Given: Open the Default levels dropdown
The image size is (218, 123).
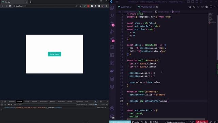Looking at the screenshot, I should tap(82, 105).
